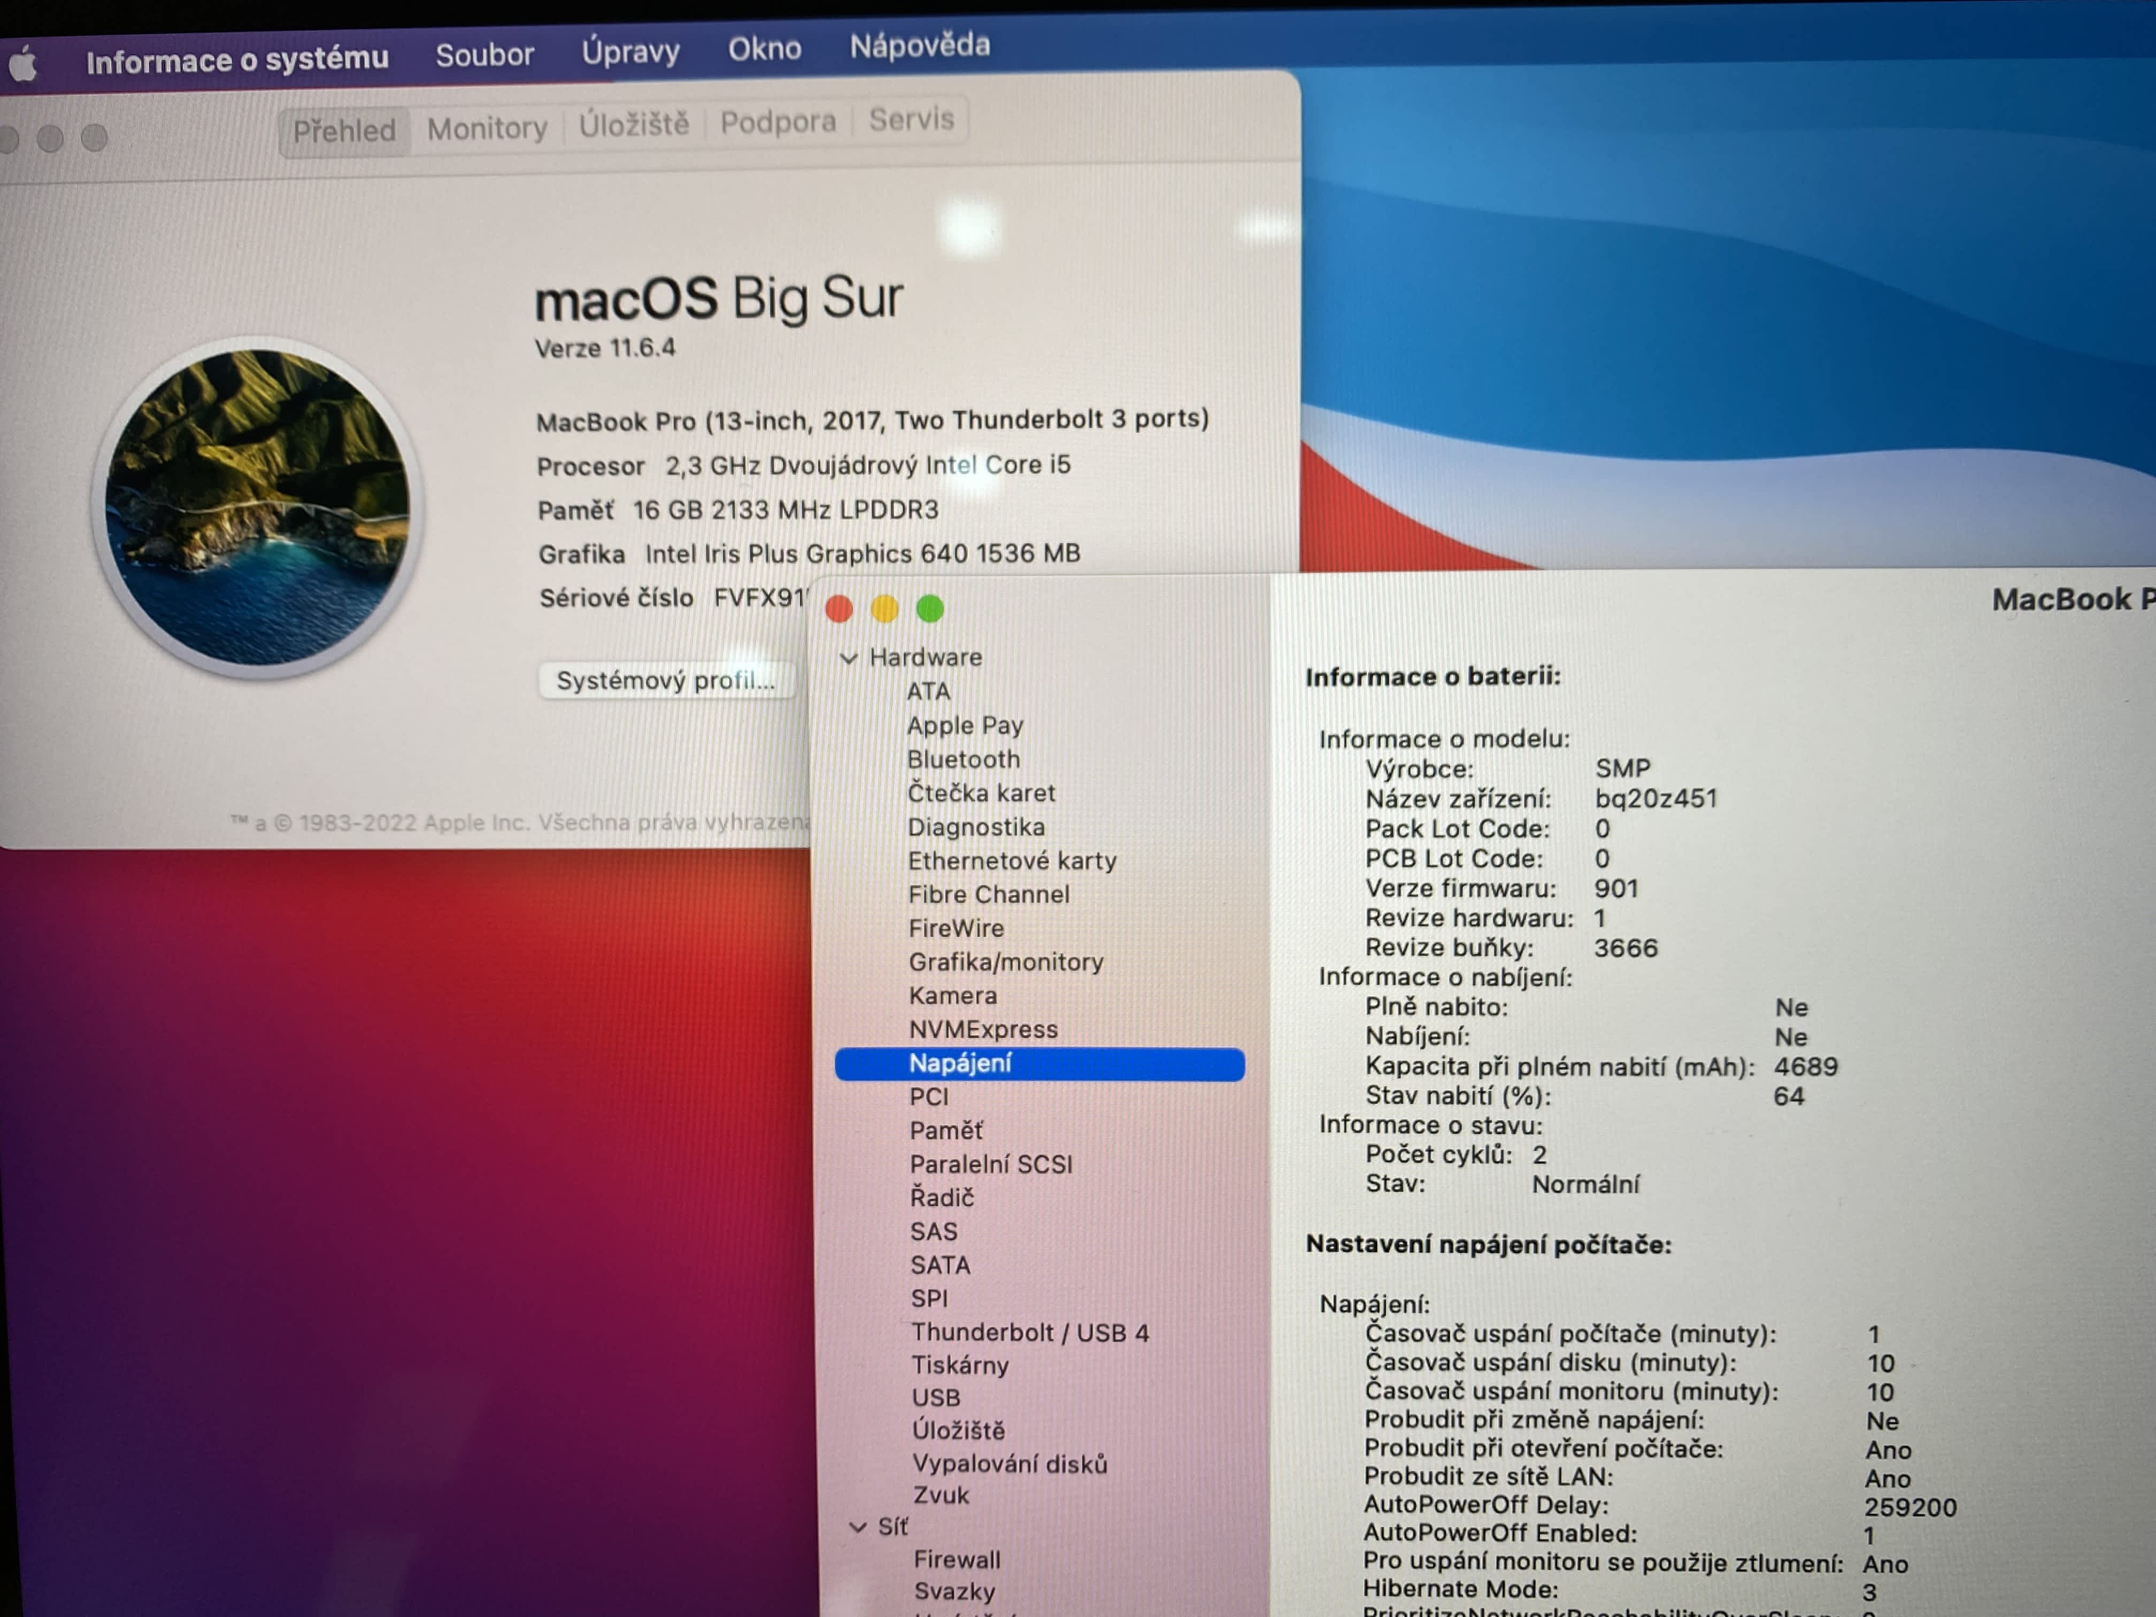Switch to the Monitory tab

(487, 128)
